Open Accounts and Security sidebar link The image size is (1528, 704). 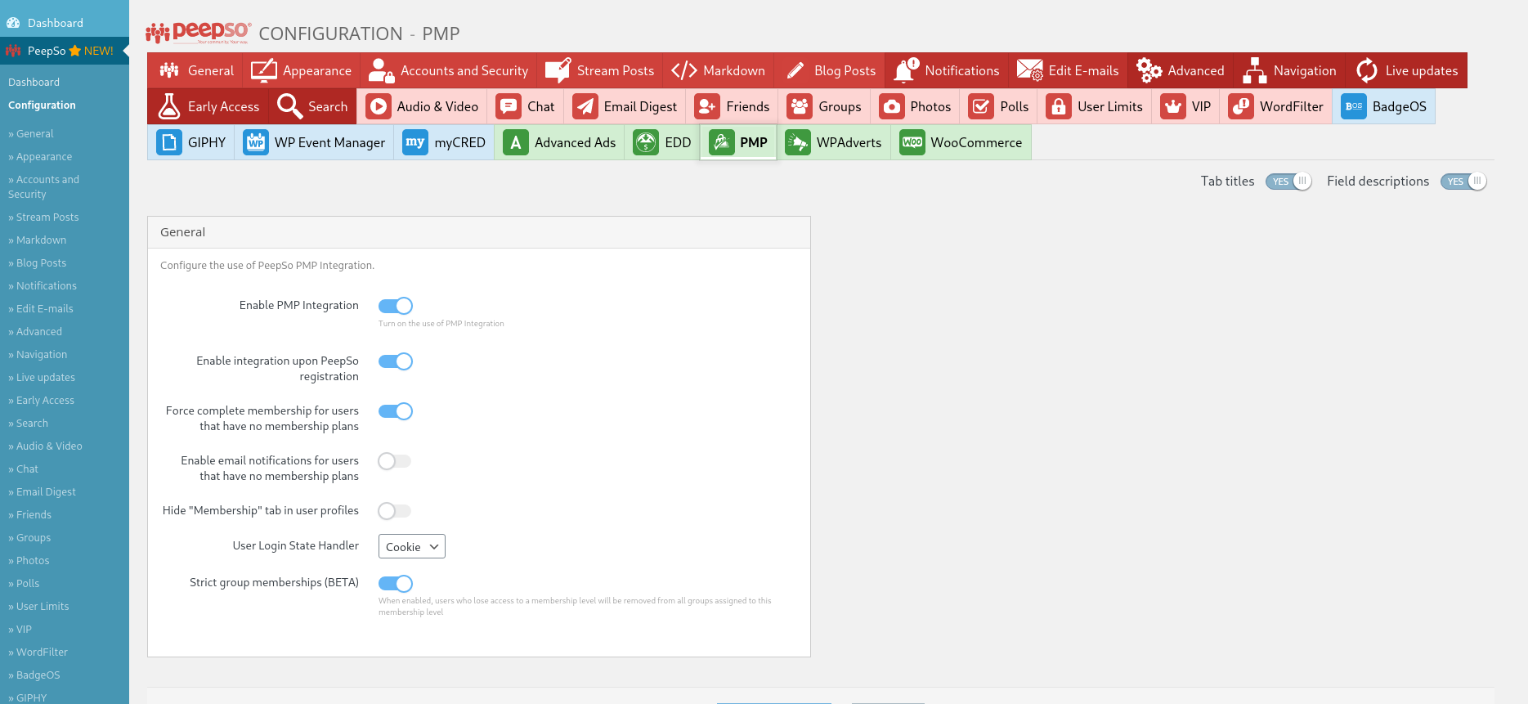(x=44, y=187)
